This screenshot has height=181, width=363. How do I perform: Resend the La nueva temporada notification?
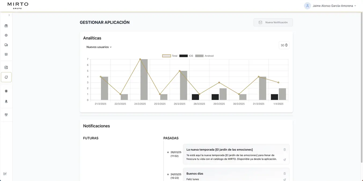point(285,160)
